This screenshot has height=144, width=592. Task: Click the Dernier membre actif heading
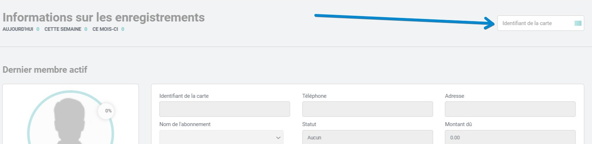pyautogui.click(x=45, y=69)
